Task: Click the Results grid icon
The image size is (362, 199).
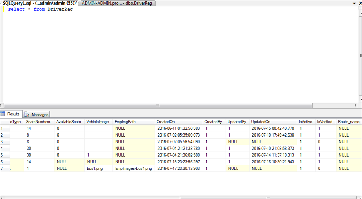Action: pyautogui.click(x=2, y=114)
